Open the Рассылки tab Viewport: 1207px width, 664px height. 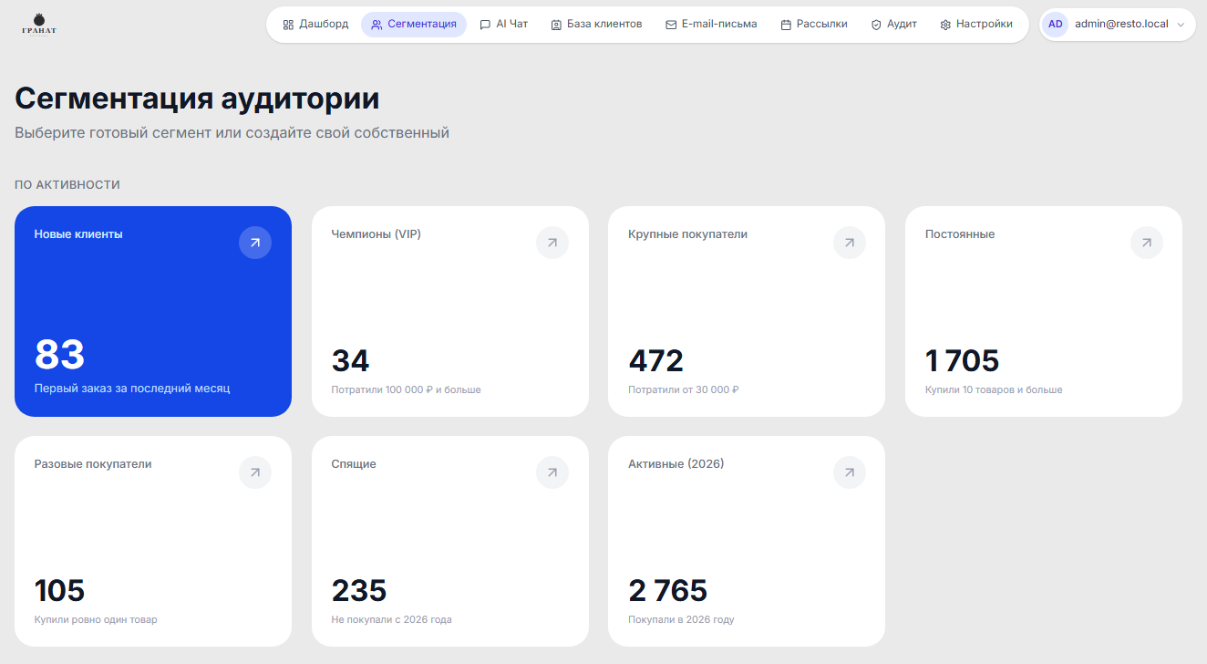click(814, 25)
